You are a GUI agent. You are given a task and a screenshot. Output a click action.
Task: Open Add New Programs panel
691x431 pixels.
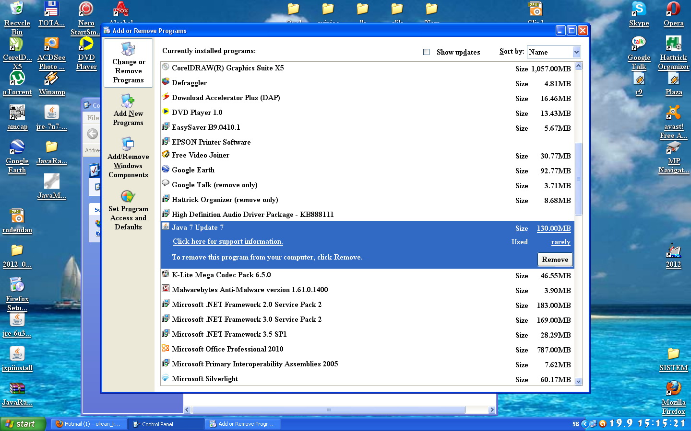pos(128,110)
